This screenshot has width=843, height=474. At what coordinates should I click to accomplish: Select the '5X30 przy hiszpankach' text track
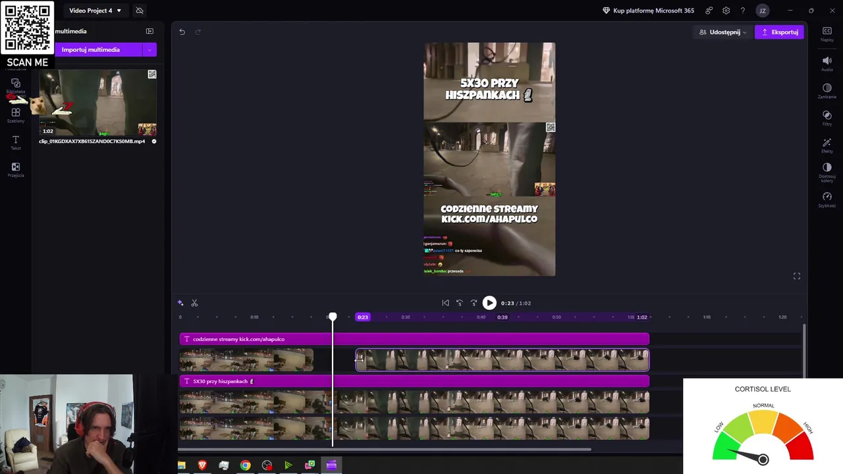(414, 381)
